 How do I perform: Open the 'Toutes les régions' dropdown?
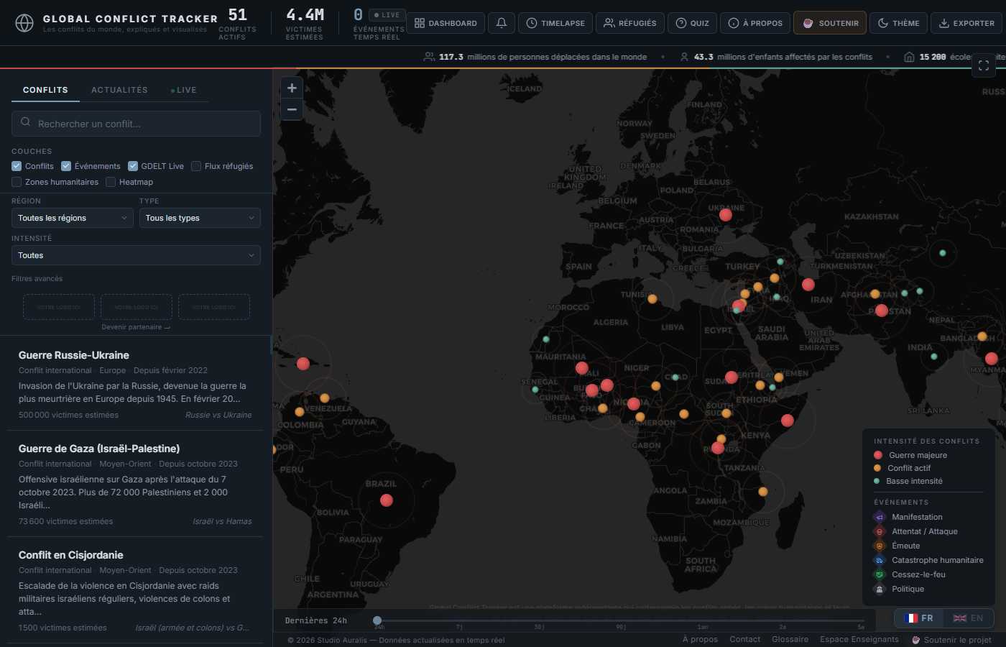72,217
